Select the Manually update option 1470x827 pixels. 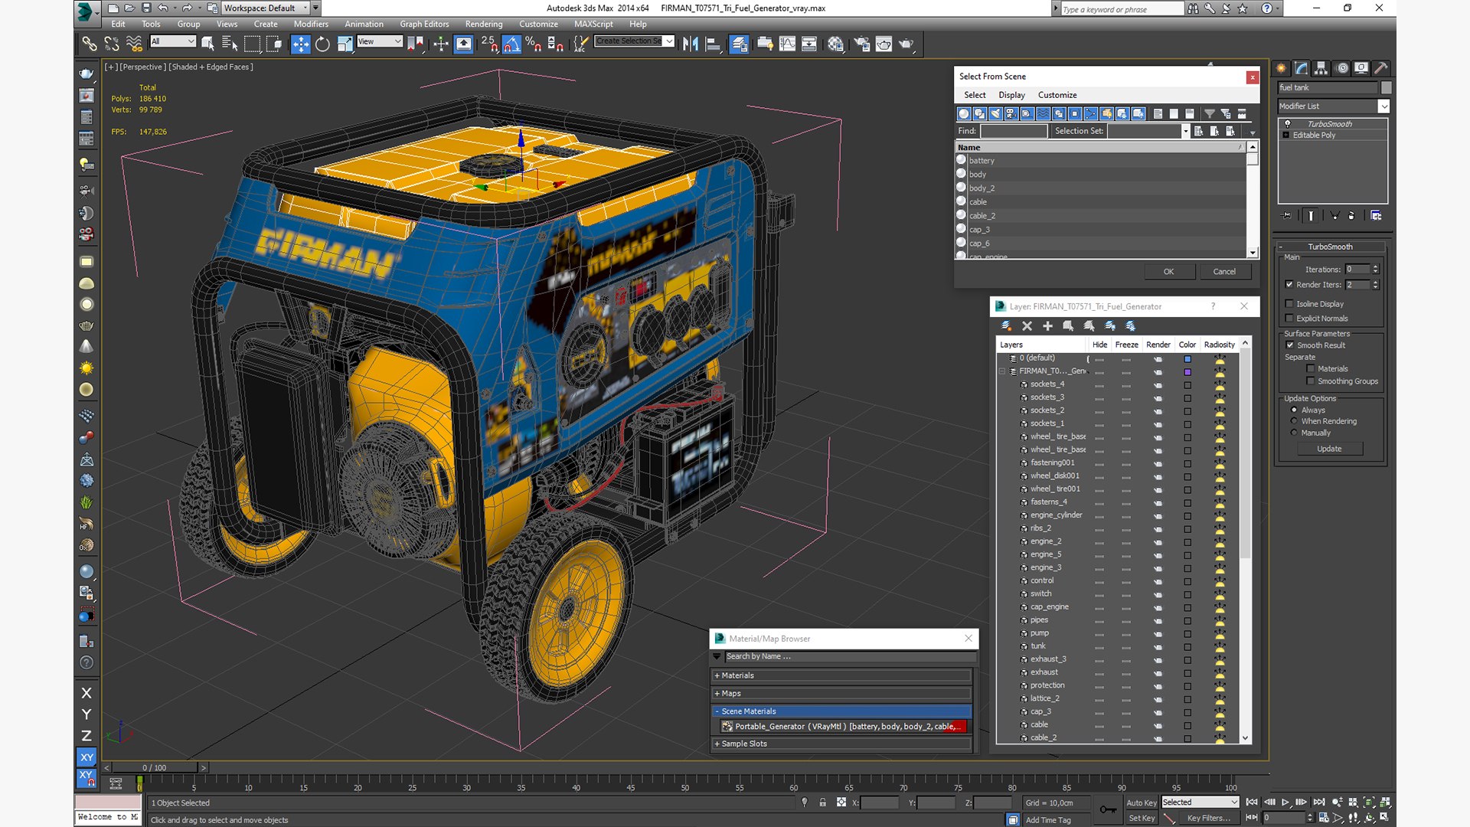point(1294,433)
